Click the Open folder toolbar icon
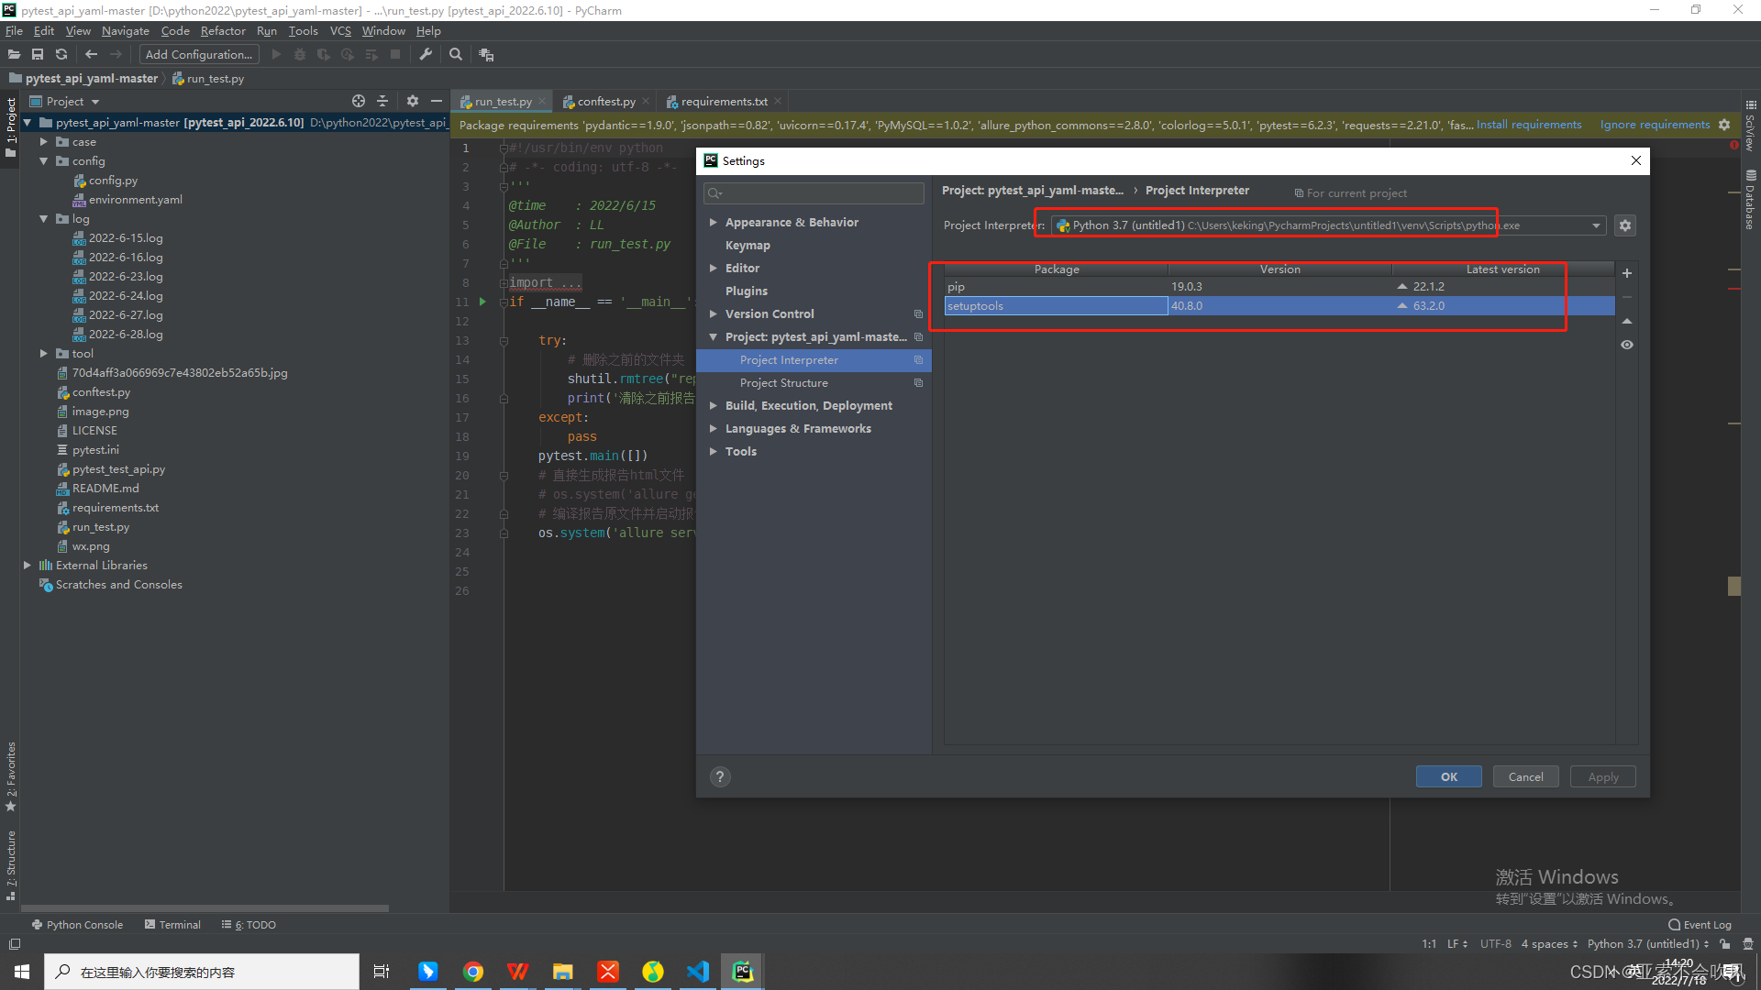The image size is (1761, 990). [14, 55]
